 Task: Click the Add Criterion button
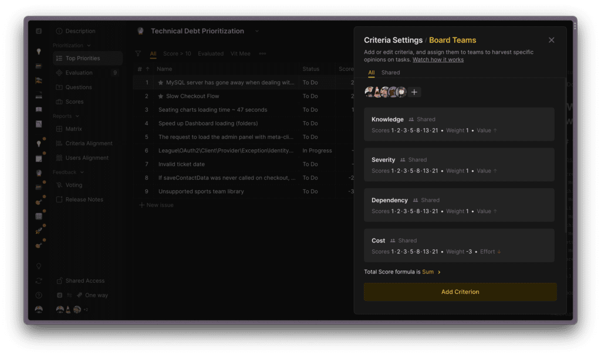pos(460,292)
